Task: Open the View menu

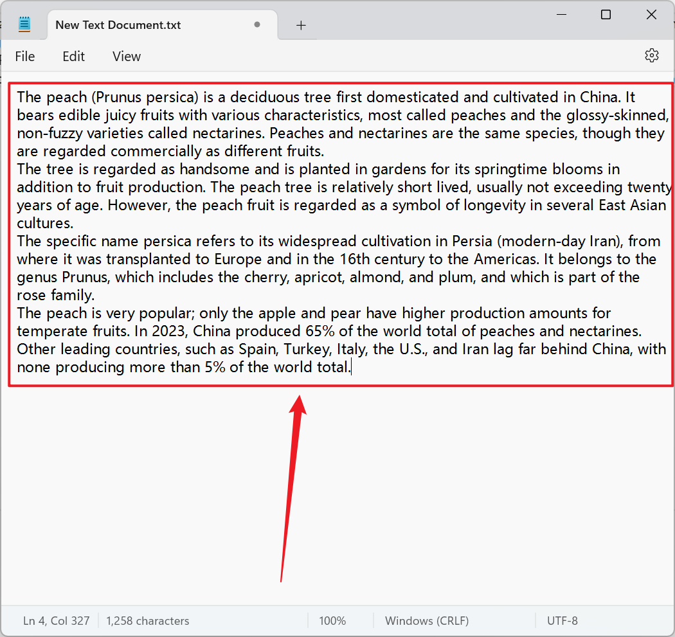Action: (x=127, y=57)
